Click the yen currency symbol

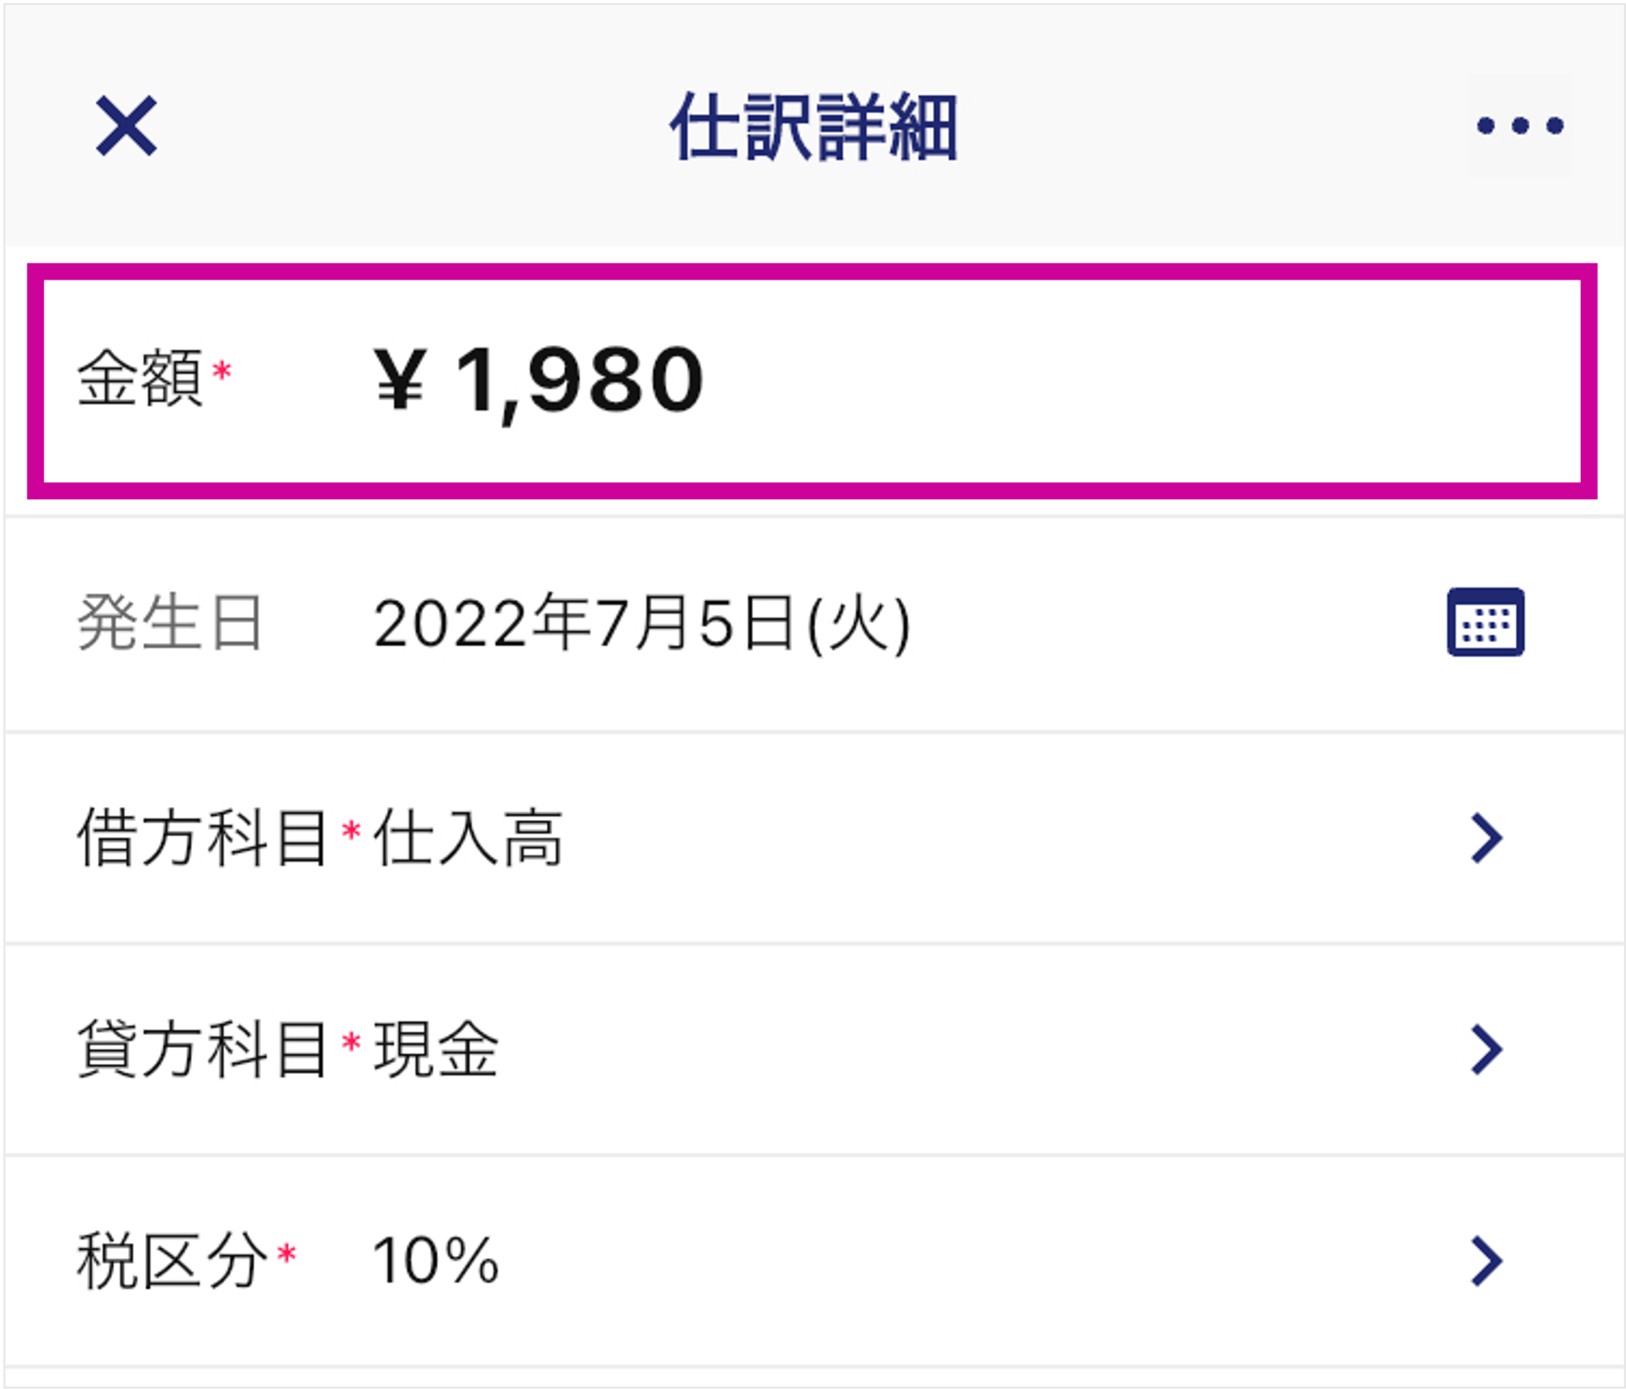(x=400, y=379)
